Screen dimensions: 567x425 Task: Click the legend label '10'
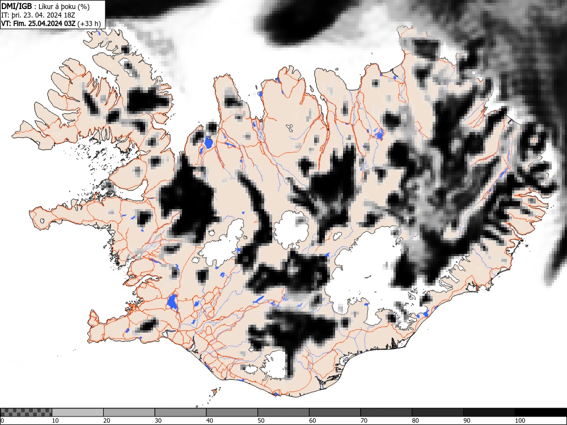pos(55,420)
